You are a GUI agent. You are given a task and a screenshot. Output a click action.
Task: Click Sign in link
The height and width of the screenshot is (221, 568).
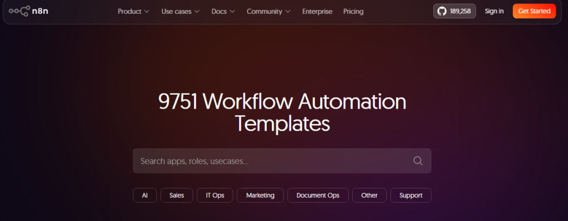[x=494, y=11]
